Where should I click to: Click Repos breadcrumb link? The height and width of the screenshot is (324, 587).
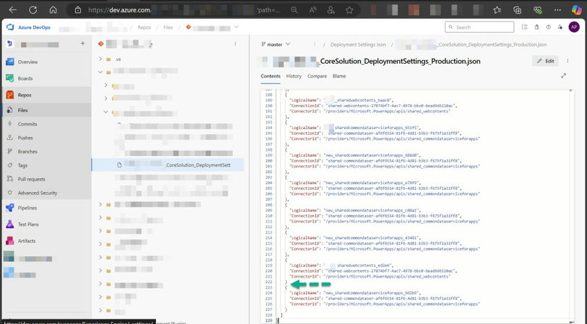pyautogui.click(x=144, y=28)
